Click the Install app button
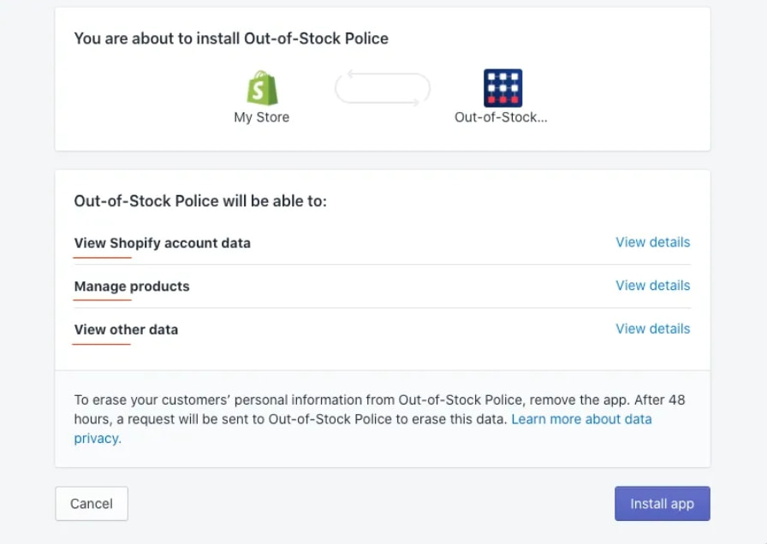The image size is (767, 544). [662, 503]
